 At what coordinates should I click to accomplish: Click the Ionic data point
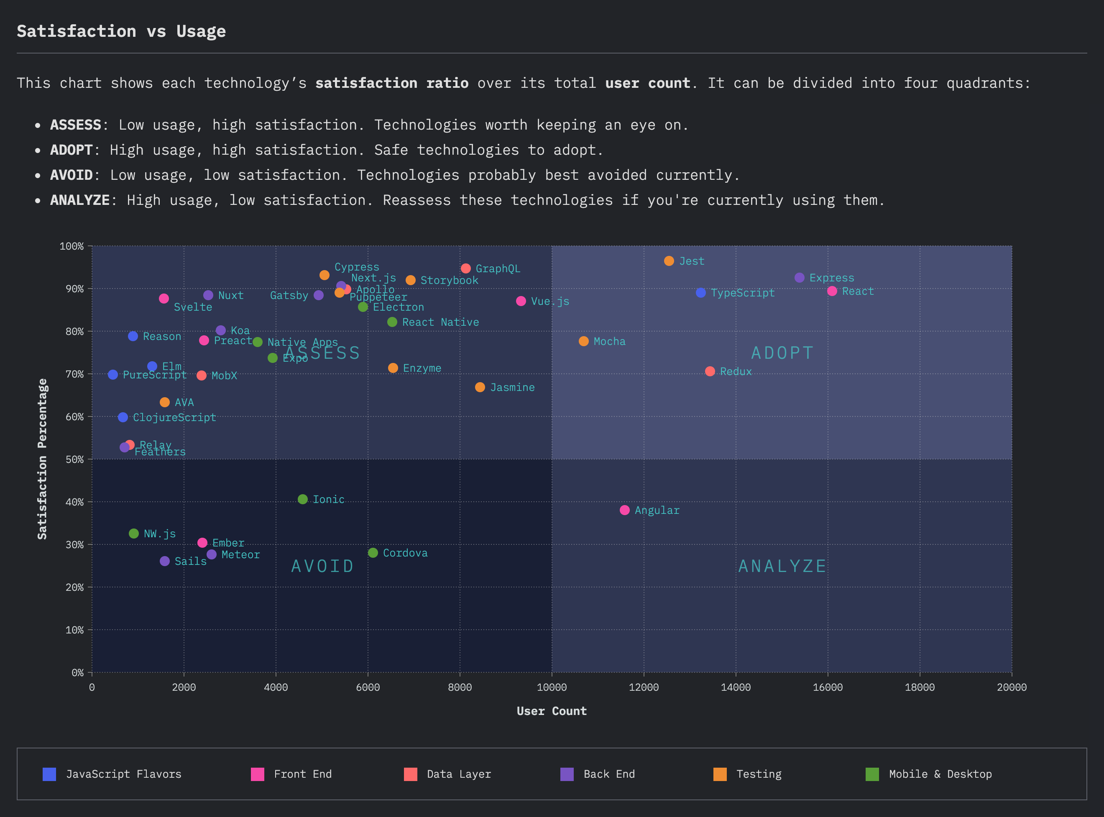303,499
